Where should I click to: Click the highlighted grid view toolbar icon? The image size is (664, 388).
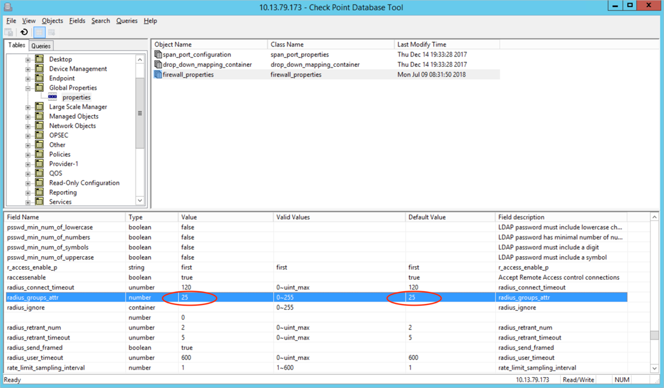tap(39, 32)
